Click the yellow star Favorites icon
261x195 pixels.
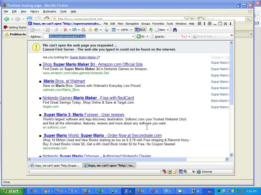[x=90, y=30]
